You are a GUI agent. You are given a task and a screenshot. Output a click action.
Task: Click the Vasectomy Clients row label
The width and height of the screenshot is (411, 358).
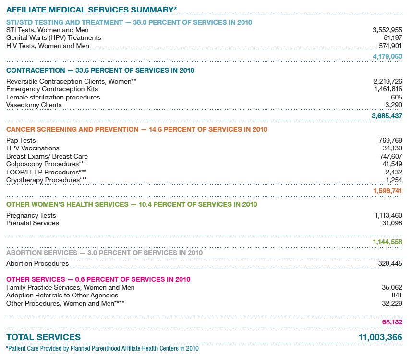point(34,105)
